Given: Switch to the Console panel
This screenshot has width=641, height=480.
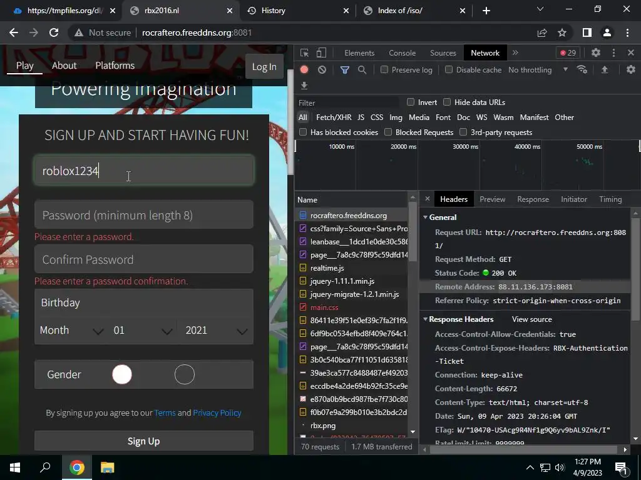Looking at the screenshot, I should (x=403, y=53).
